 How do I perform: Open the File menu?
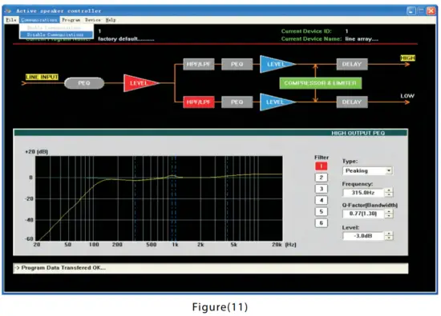11,20
